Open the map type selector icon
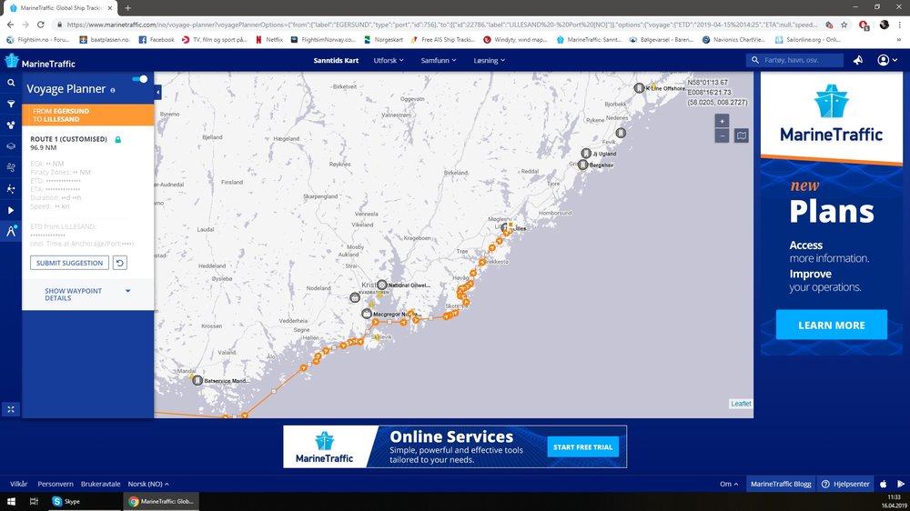This screenshot has height=511, width=910. (741, 135)
